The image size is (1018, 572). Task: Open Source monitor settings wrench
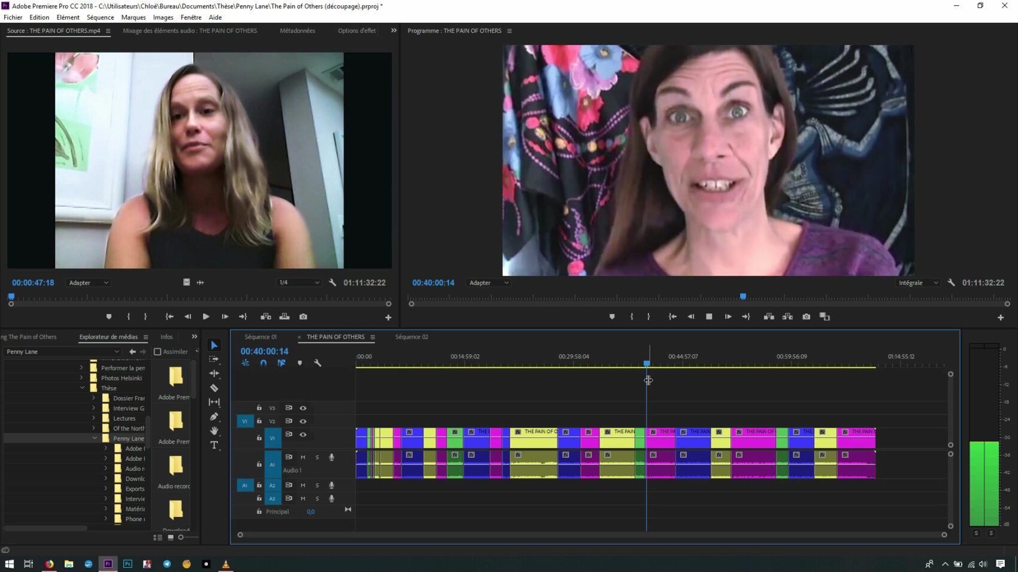(332, 282)
